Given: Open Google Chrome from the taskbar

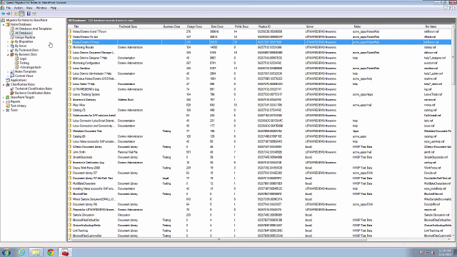Looking at the screenshot, I should 51,252.
